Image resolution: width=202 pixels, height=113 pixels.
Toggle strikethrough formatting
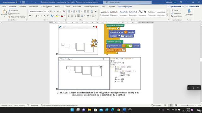click(41, 16)
